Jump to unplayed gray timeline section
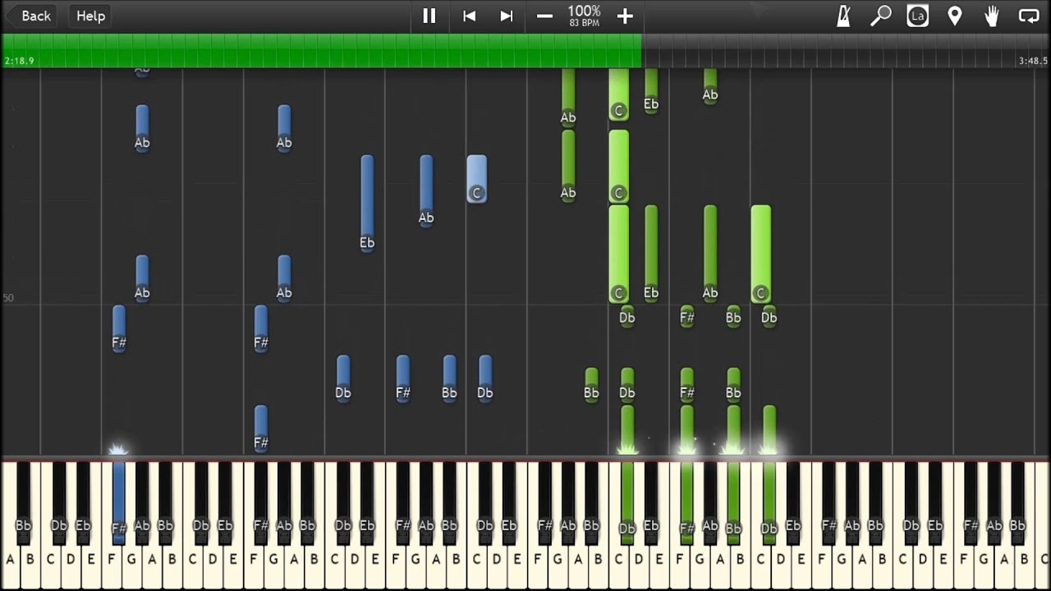 point(845,50)
